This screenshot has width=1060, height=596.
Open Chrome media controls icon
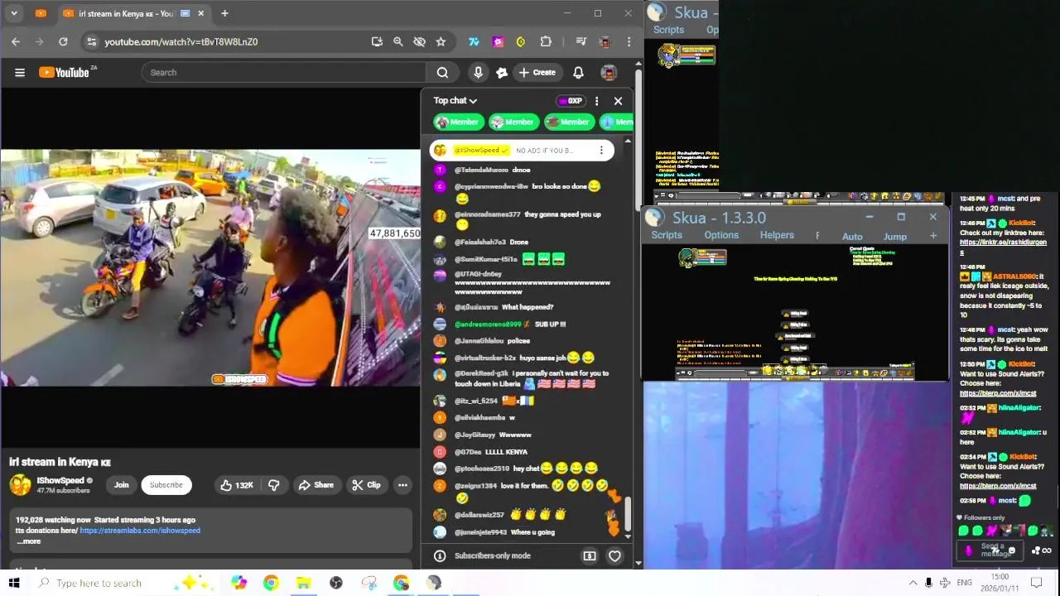[581, 41]
